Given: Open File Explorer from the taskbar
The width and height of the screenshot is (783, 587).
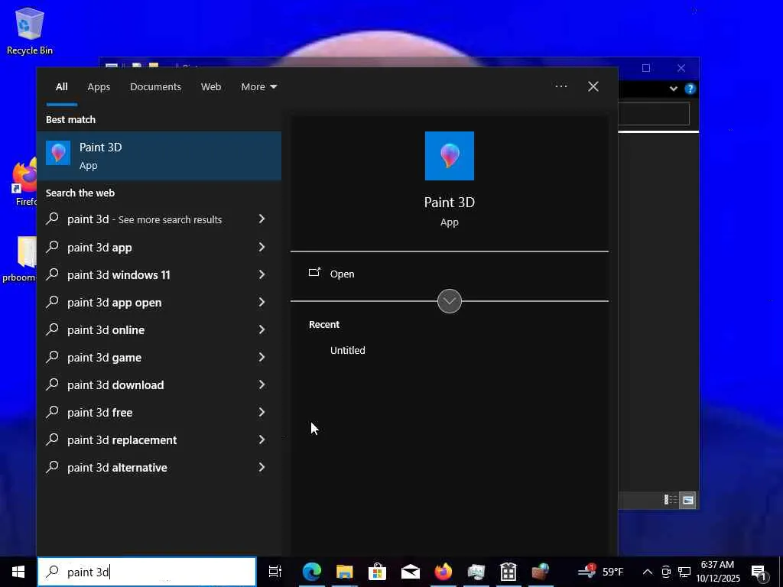Looking at the screenshot, I should (345, 572).
